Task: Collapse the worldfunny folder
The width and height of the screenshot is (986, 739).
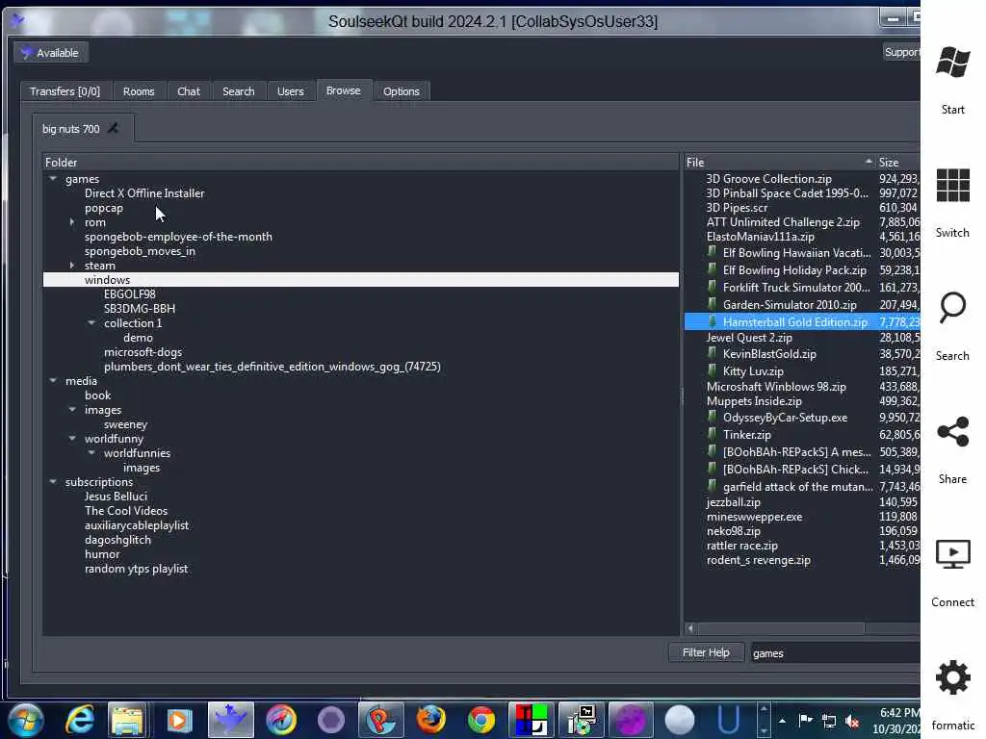Action: click(x=72, y=439)
